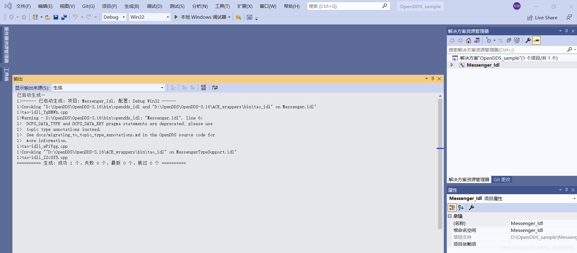
Task: Click the toolbar window icon beside Find in Files
Action: (250, 17)
